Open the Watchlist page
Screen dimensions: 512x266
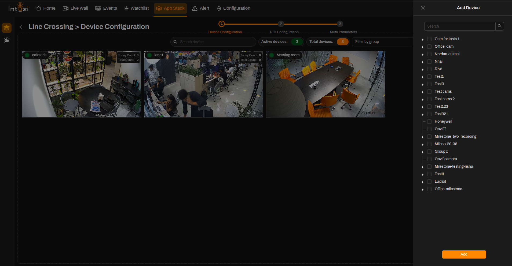click(137, 8)
